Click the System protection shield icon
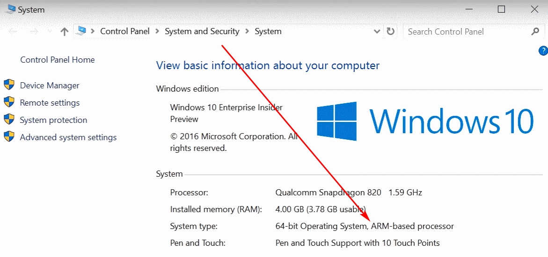 (9, 120)
